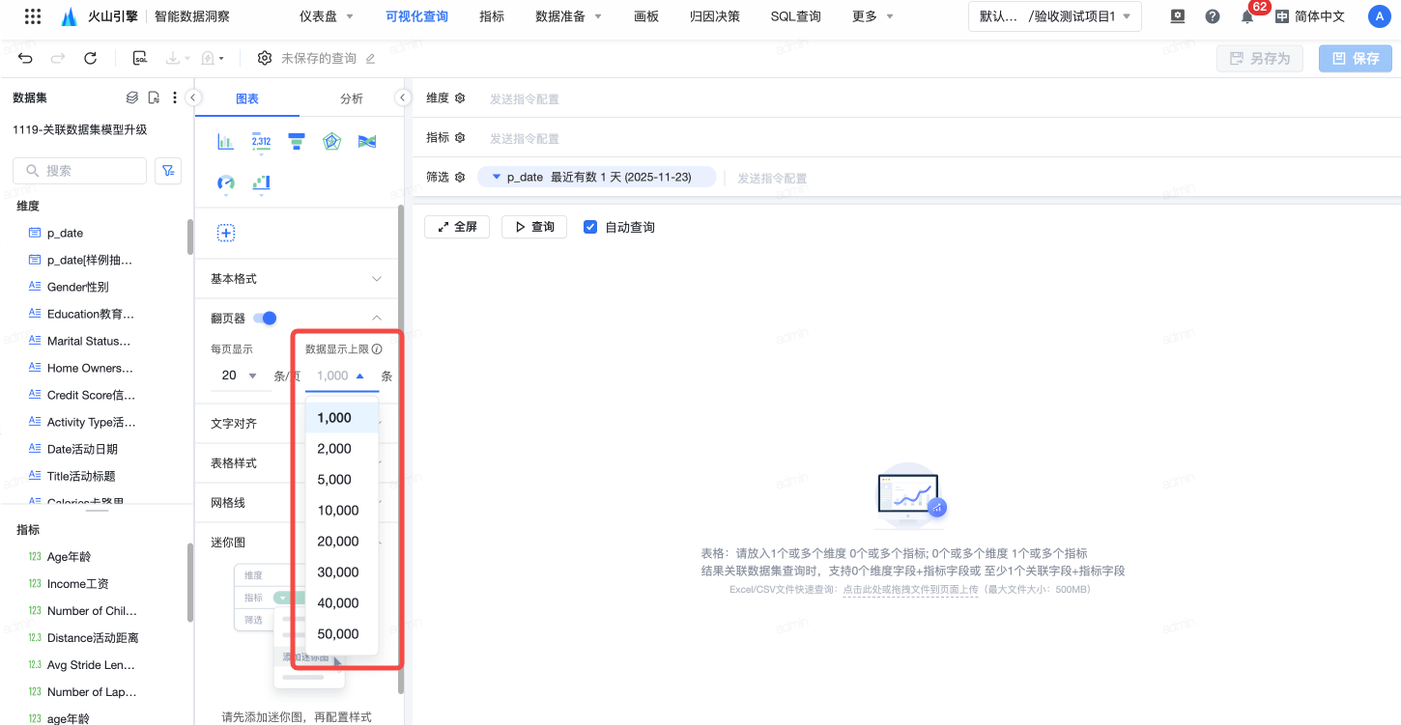Screen dimensions: 1401x725
Task: Select the radar chart type icon
Action: tap(331, 142)
